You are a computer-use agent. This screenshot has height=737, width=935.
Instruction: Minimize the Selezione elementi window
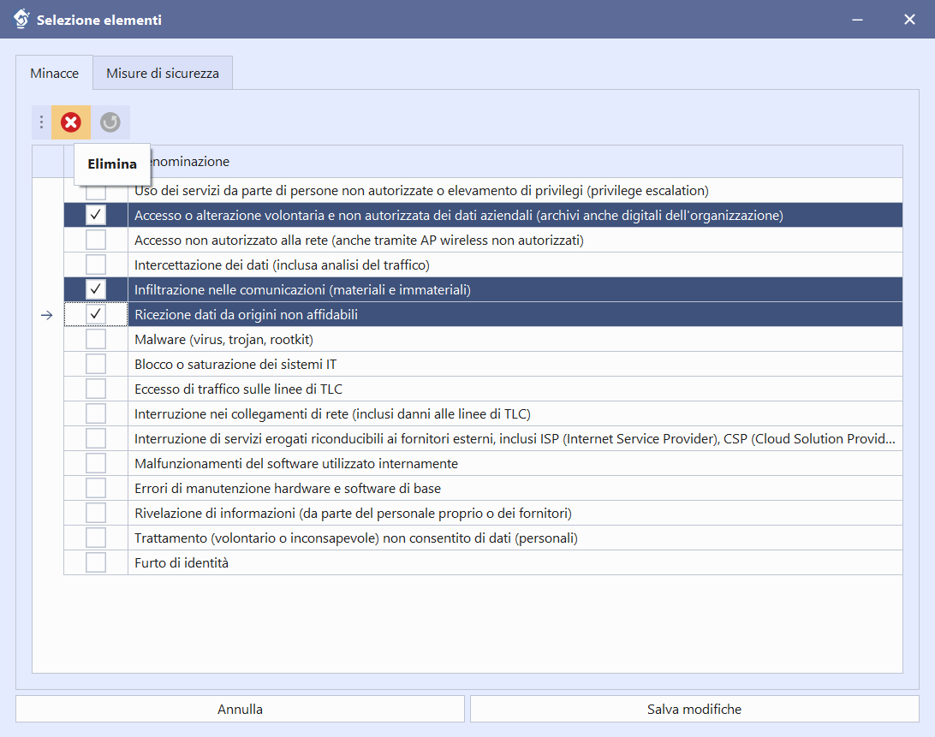click(x=856, y=19)
